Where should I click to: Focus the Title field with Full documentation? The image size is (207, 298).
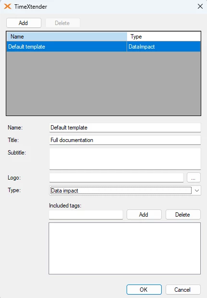click(125, 140)
